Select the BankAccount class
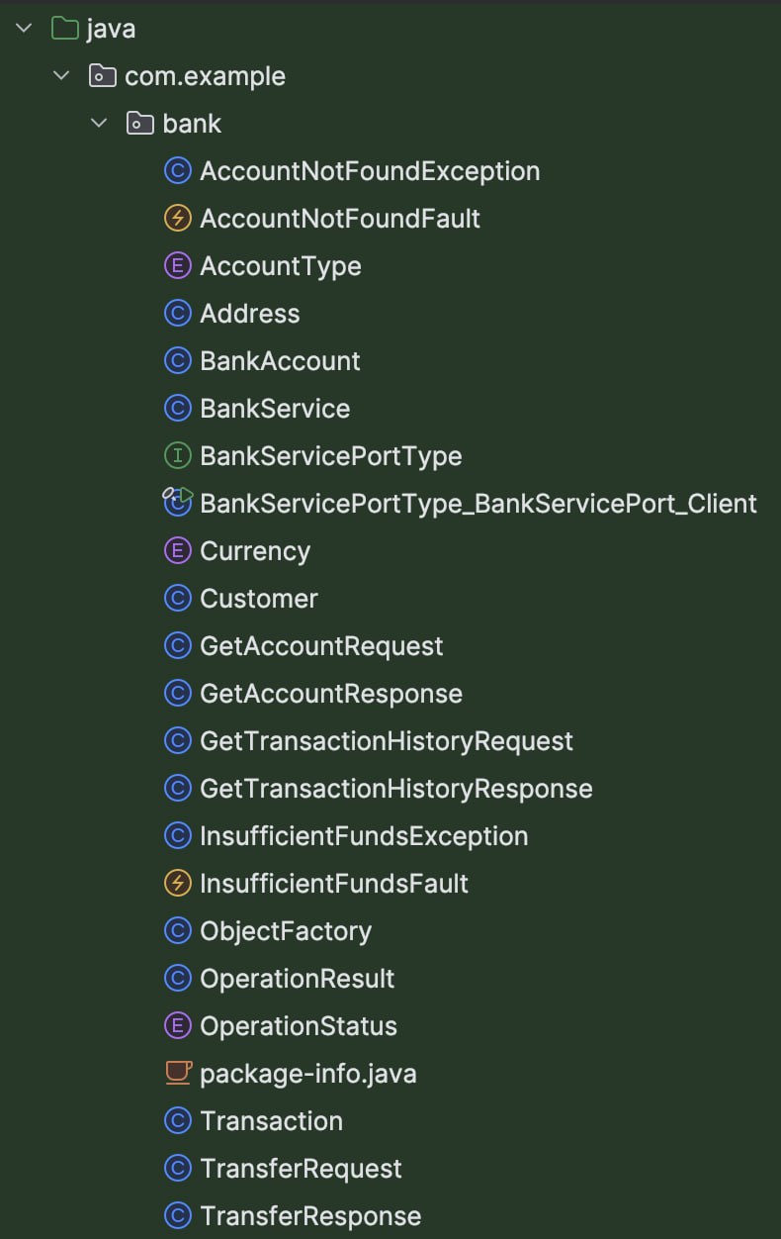The height and width of the screenshot is (1239, 781). coord(280,361)
